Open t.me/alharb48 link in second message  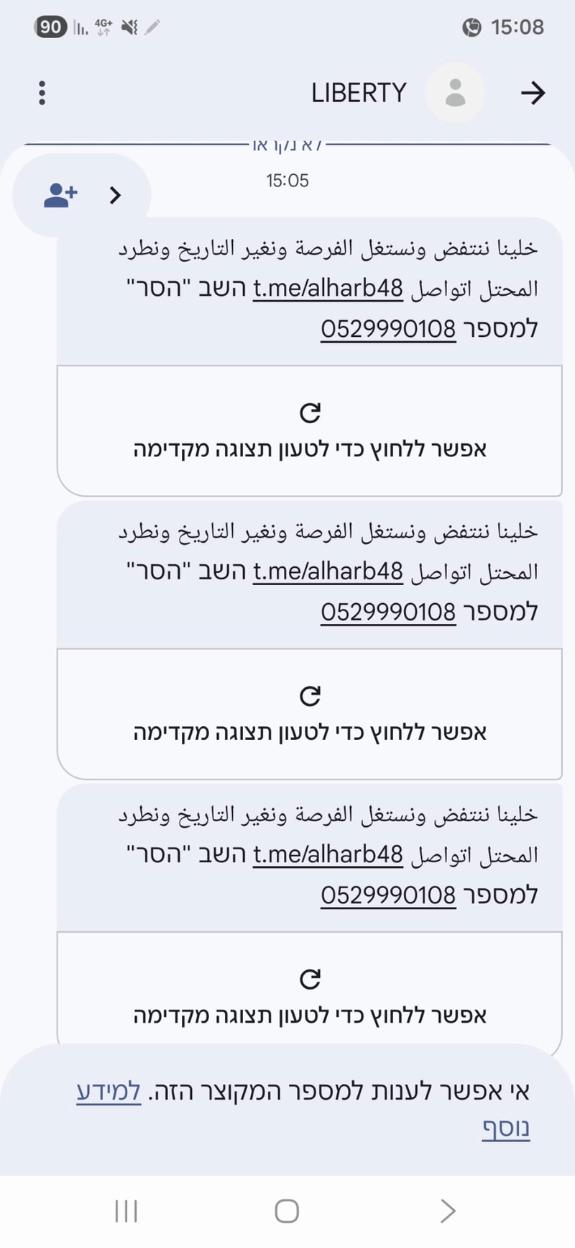(x=328, y=571)
